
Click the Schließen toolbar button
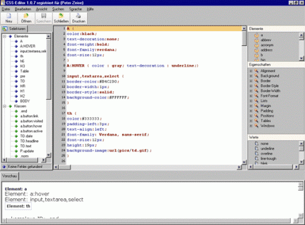61,18
